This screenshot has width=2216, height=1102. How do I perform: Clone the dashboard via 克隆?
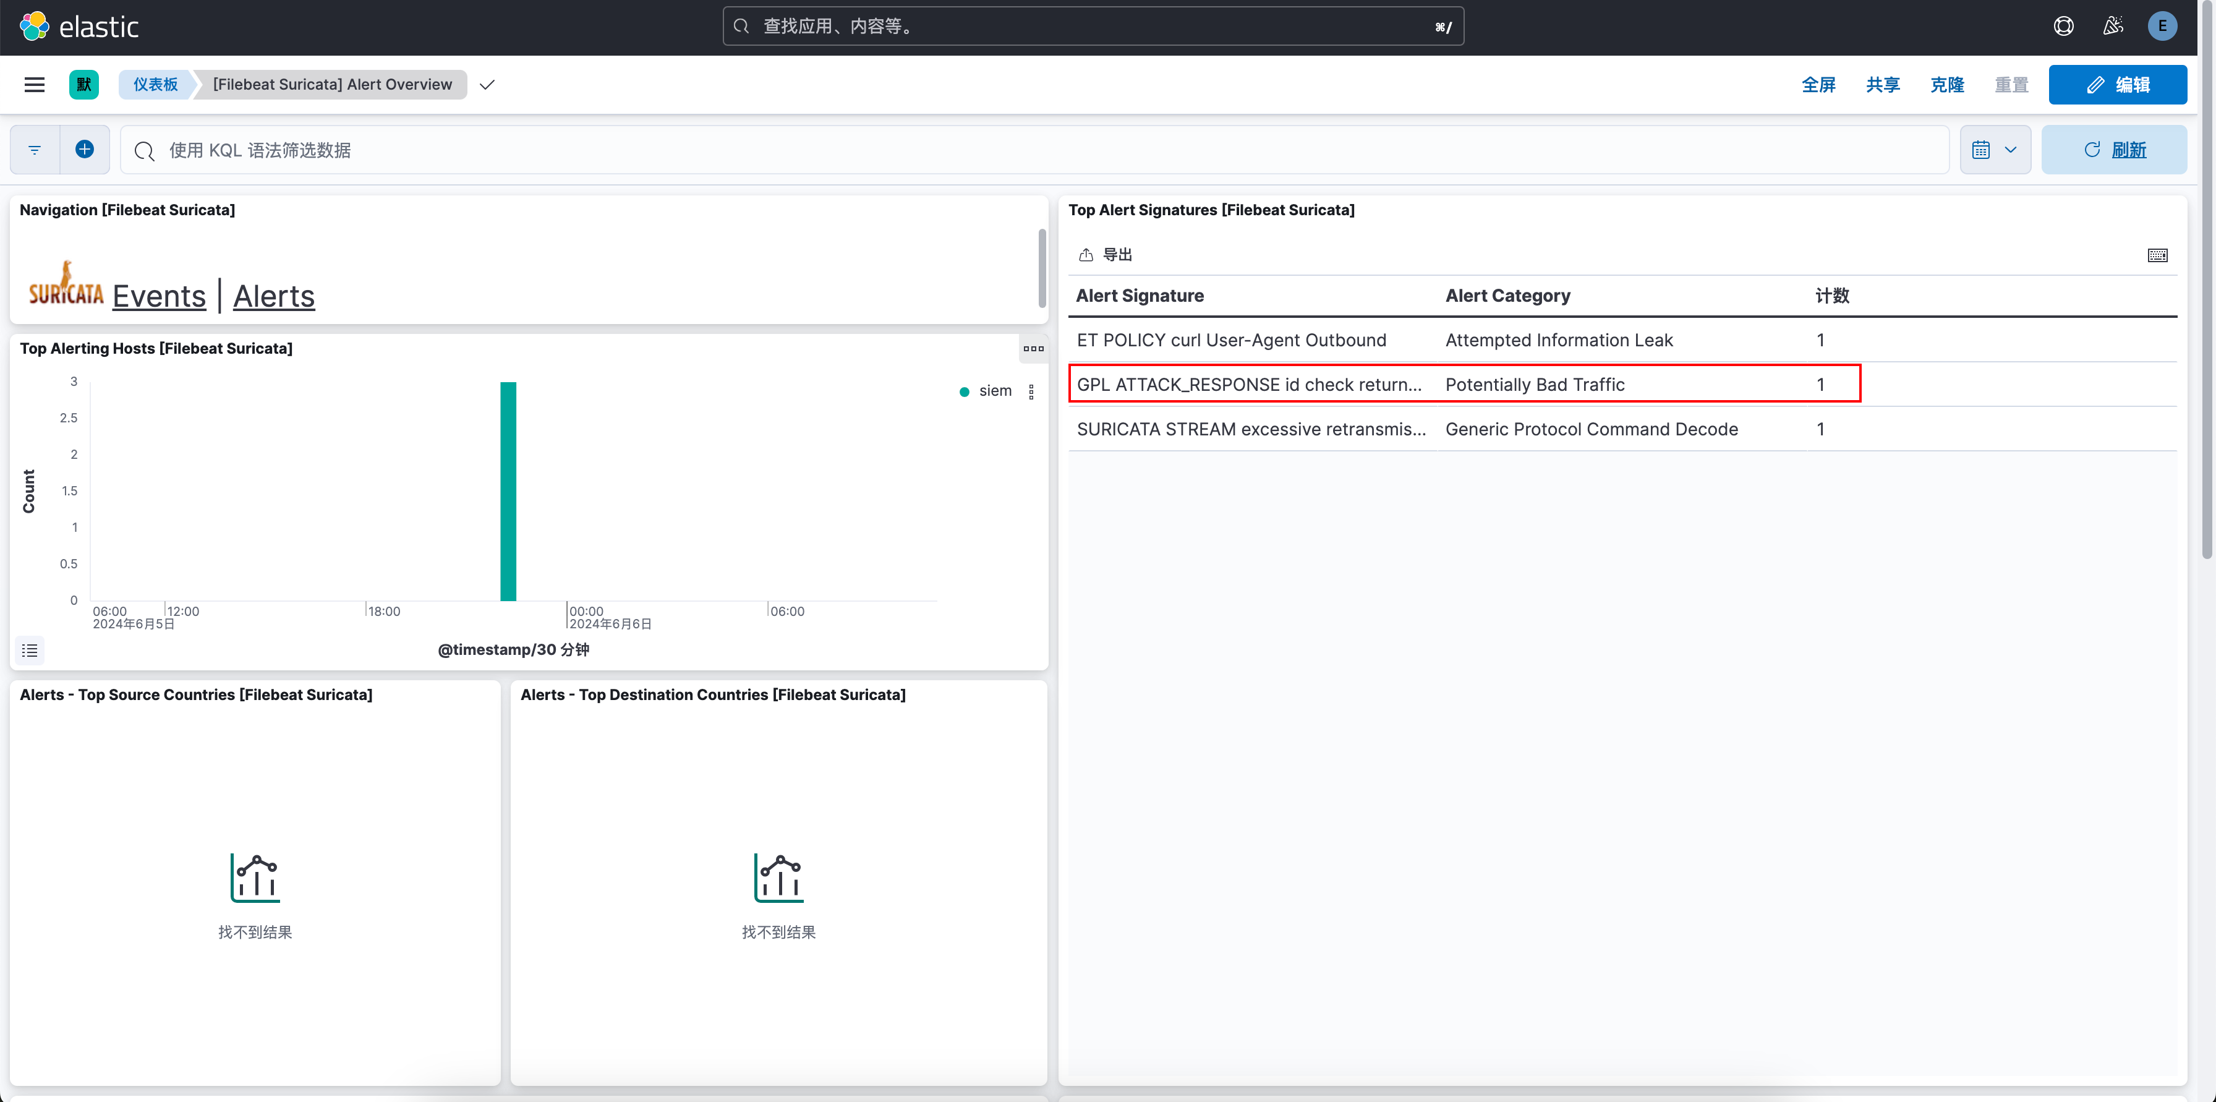[x=1948, y=84]
